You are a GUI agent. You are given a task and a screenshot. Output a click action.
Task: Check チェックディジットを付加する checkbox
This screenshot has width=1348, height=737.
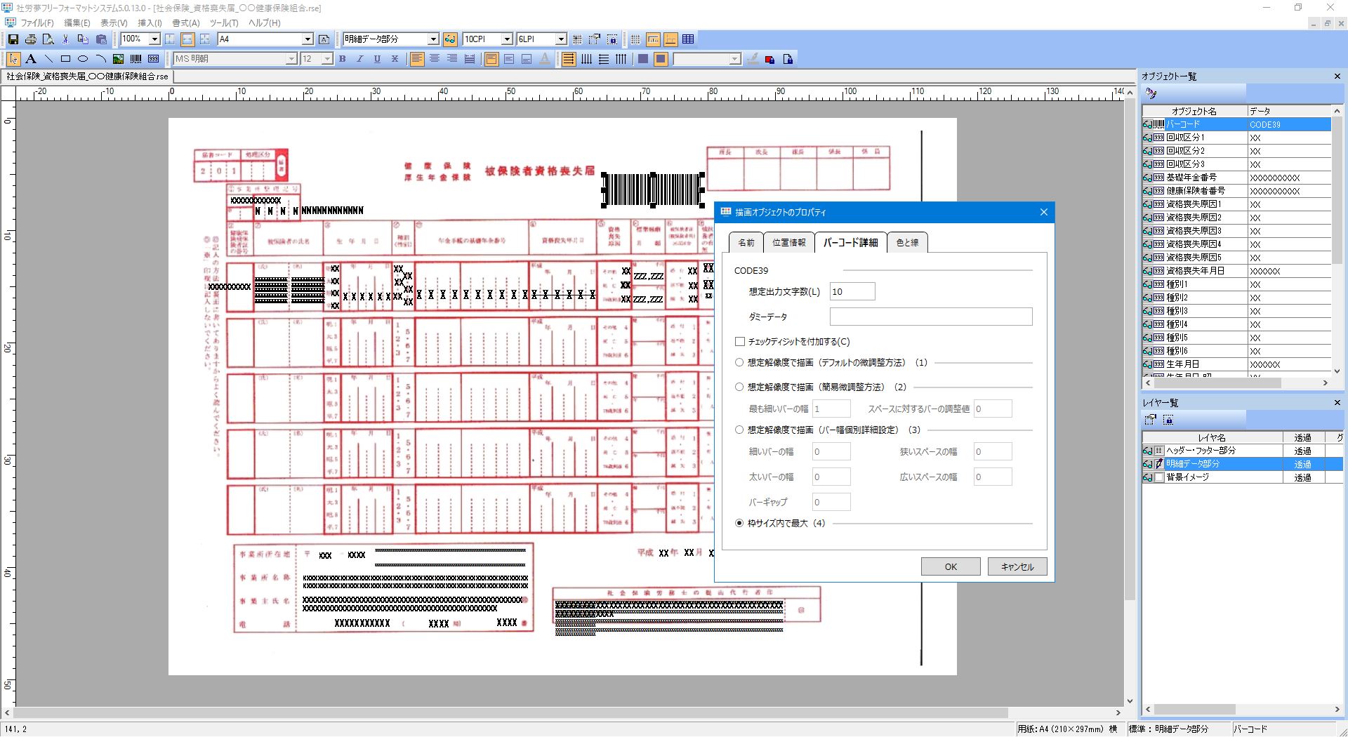point(739,342)
